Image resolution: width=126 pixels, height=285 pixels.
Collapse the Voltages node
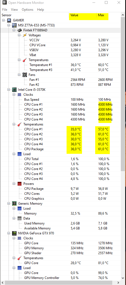point(19,35)
